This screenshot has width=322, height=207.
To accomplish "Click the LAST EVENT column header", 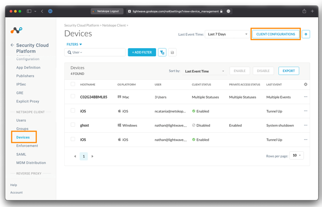I will tap(274, 84).
